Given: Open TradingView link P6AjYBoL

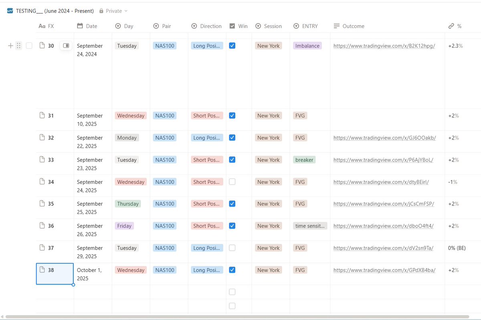Looking at the screenshot, I should pyautogui.click(x=383, y=159).
